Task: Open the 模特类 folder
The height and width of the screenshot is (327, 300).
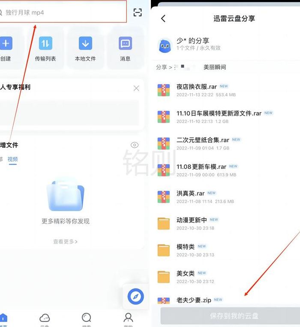Action: point(226,250)
